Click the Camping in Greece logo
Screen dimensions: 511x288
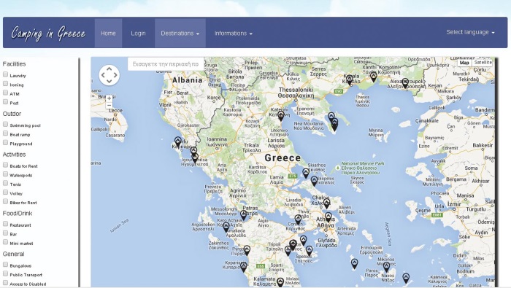tap(48, 34)
